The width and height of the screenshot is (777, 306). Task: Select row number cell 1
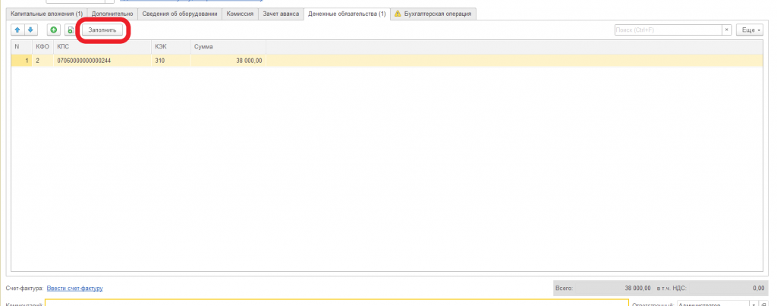22,61
